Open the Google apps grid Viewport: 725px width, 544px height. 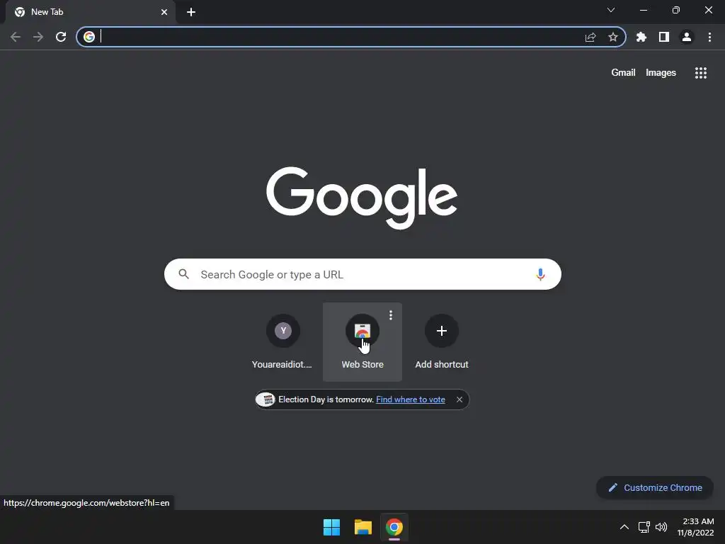click(x=701, y=73)
